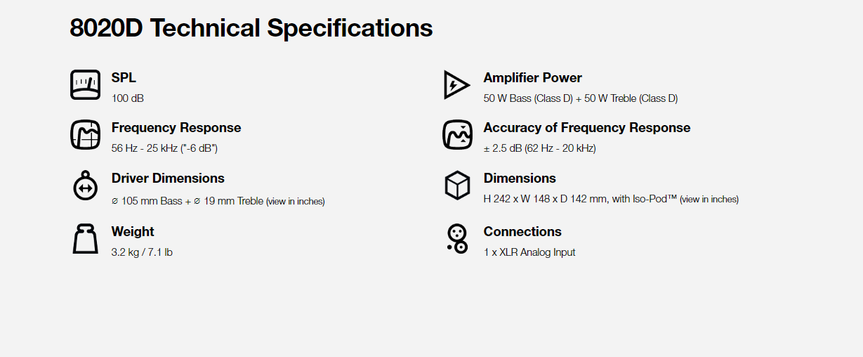This screenshot has width=863, height=357.
Task: Click the Amplifier Power heading
Action: tap(532, 78)
